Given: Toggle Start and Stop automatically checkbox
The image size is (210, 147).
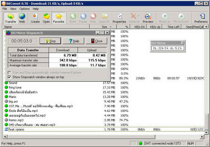Looking at the screenshot, I should [9, 73].
